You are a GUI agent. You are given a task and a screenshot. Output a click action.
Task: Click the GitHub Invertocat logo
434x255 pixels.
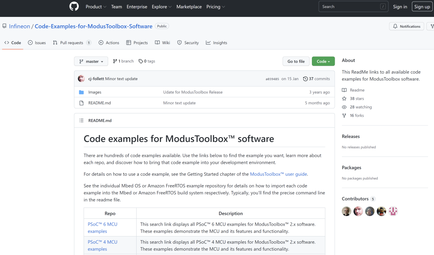(x=74, y=6)
